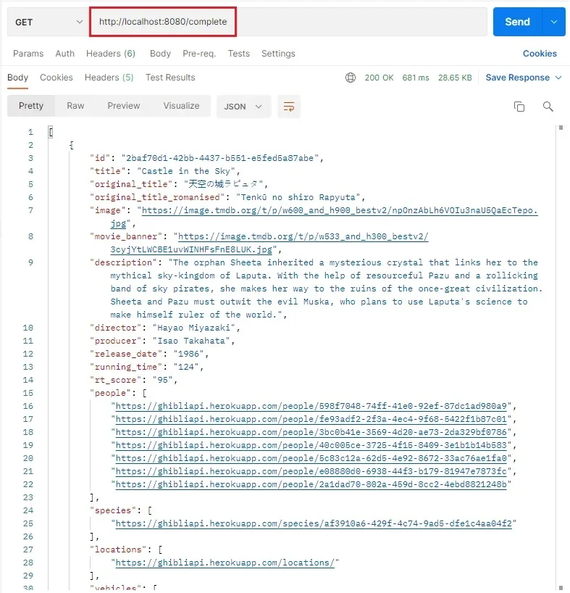Image resolution: width=570 pixels, height=593 pixels.
Task: Switch to the request Params tab
Action: click(28, 54)
